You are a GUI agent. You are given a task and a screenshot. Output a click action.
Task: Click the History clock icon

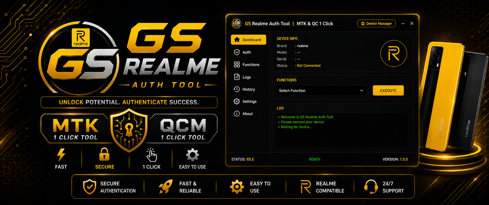point(237,89)
